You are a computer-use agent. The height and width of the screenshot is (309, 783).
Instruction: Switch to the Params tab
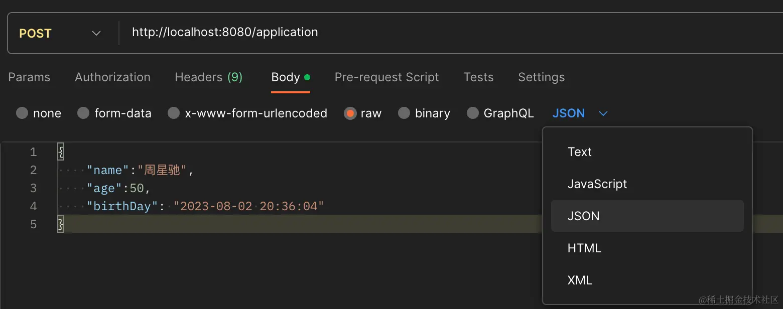tap(29, 77)
